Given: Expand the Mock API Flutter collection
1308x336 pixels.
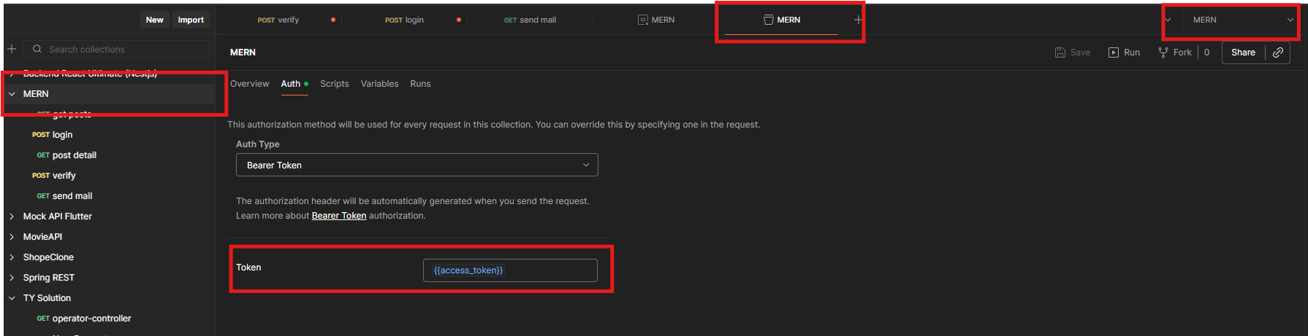Looking at the screenshot, I should [x=12, y=216].
